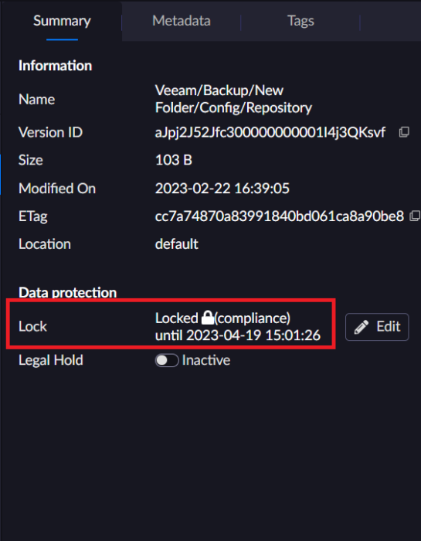Click the lock expiry date text

pyautogui.click(x=238, y=335)
